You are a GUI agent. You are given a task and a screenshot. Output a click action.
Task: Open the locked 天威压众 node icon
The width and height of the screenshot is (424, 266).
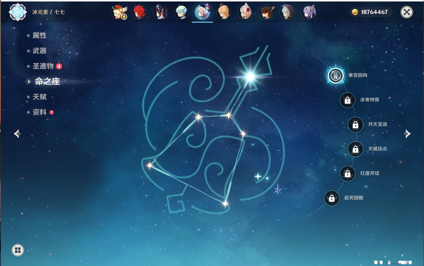[x=355, y=149]
